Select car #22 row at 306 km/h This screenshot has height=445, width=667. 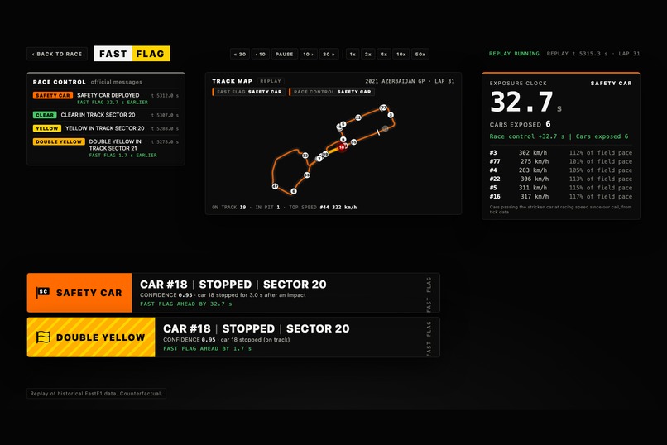tap(560, 179)
